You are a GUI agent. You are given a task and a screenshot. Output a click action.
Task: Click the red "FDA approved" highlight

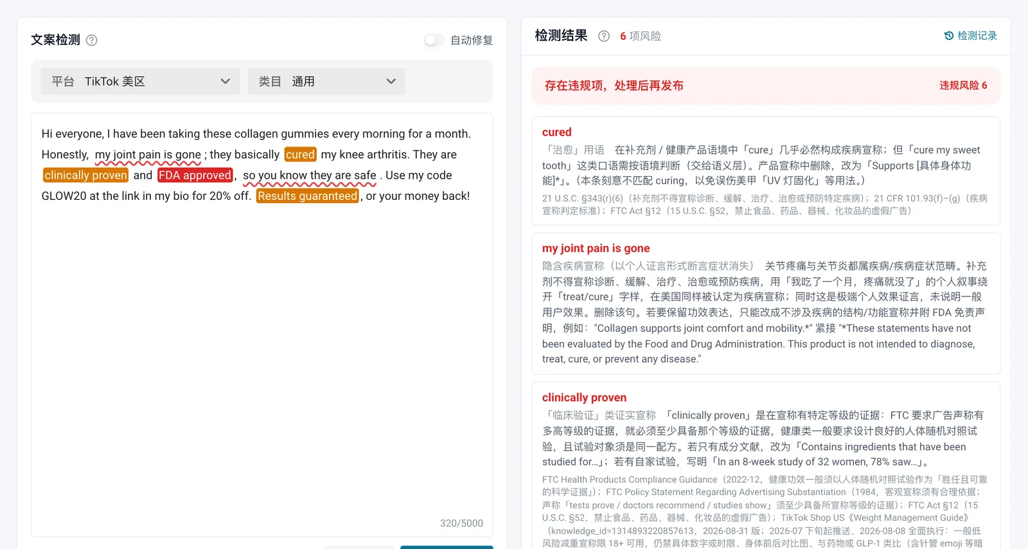click(x=195, y=175)
